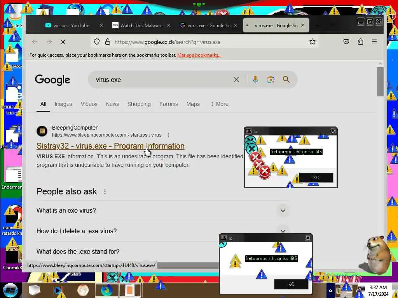Screen dimensions: 398x298
Task: Open the media player taskbar icon
Action: pyautogui.click(x=58, y=290)
